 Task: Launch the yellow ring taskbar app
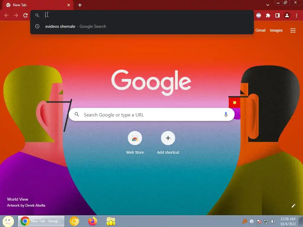[x=74, y=221]
